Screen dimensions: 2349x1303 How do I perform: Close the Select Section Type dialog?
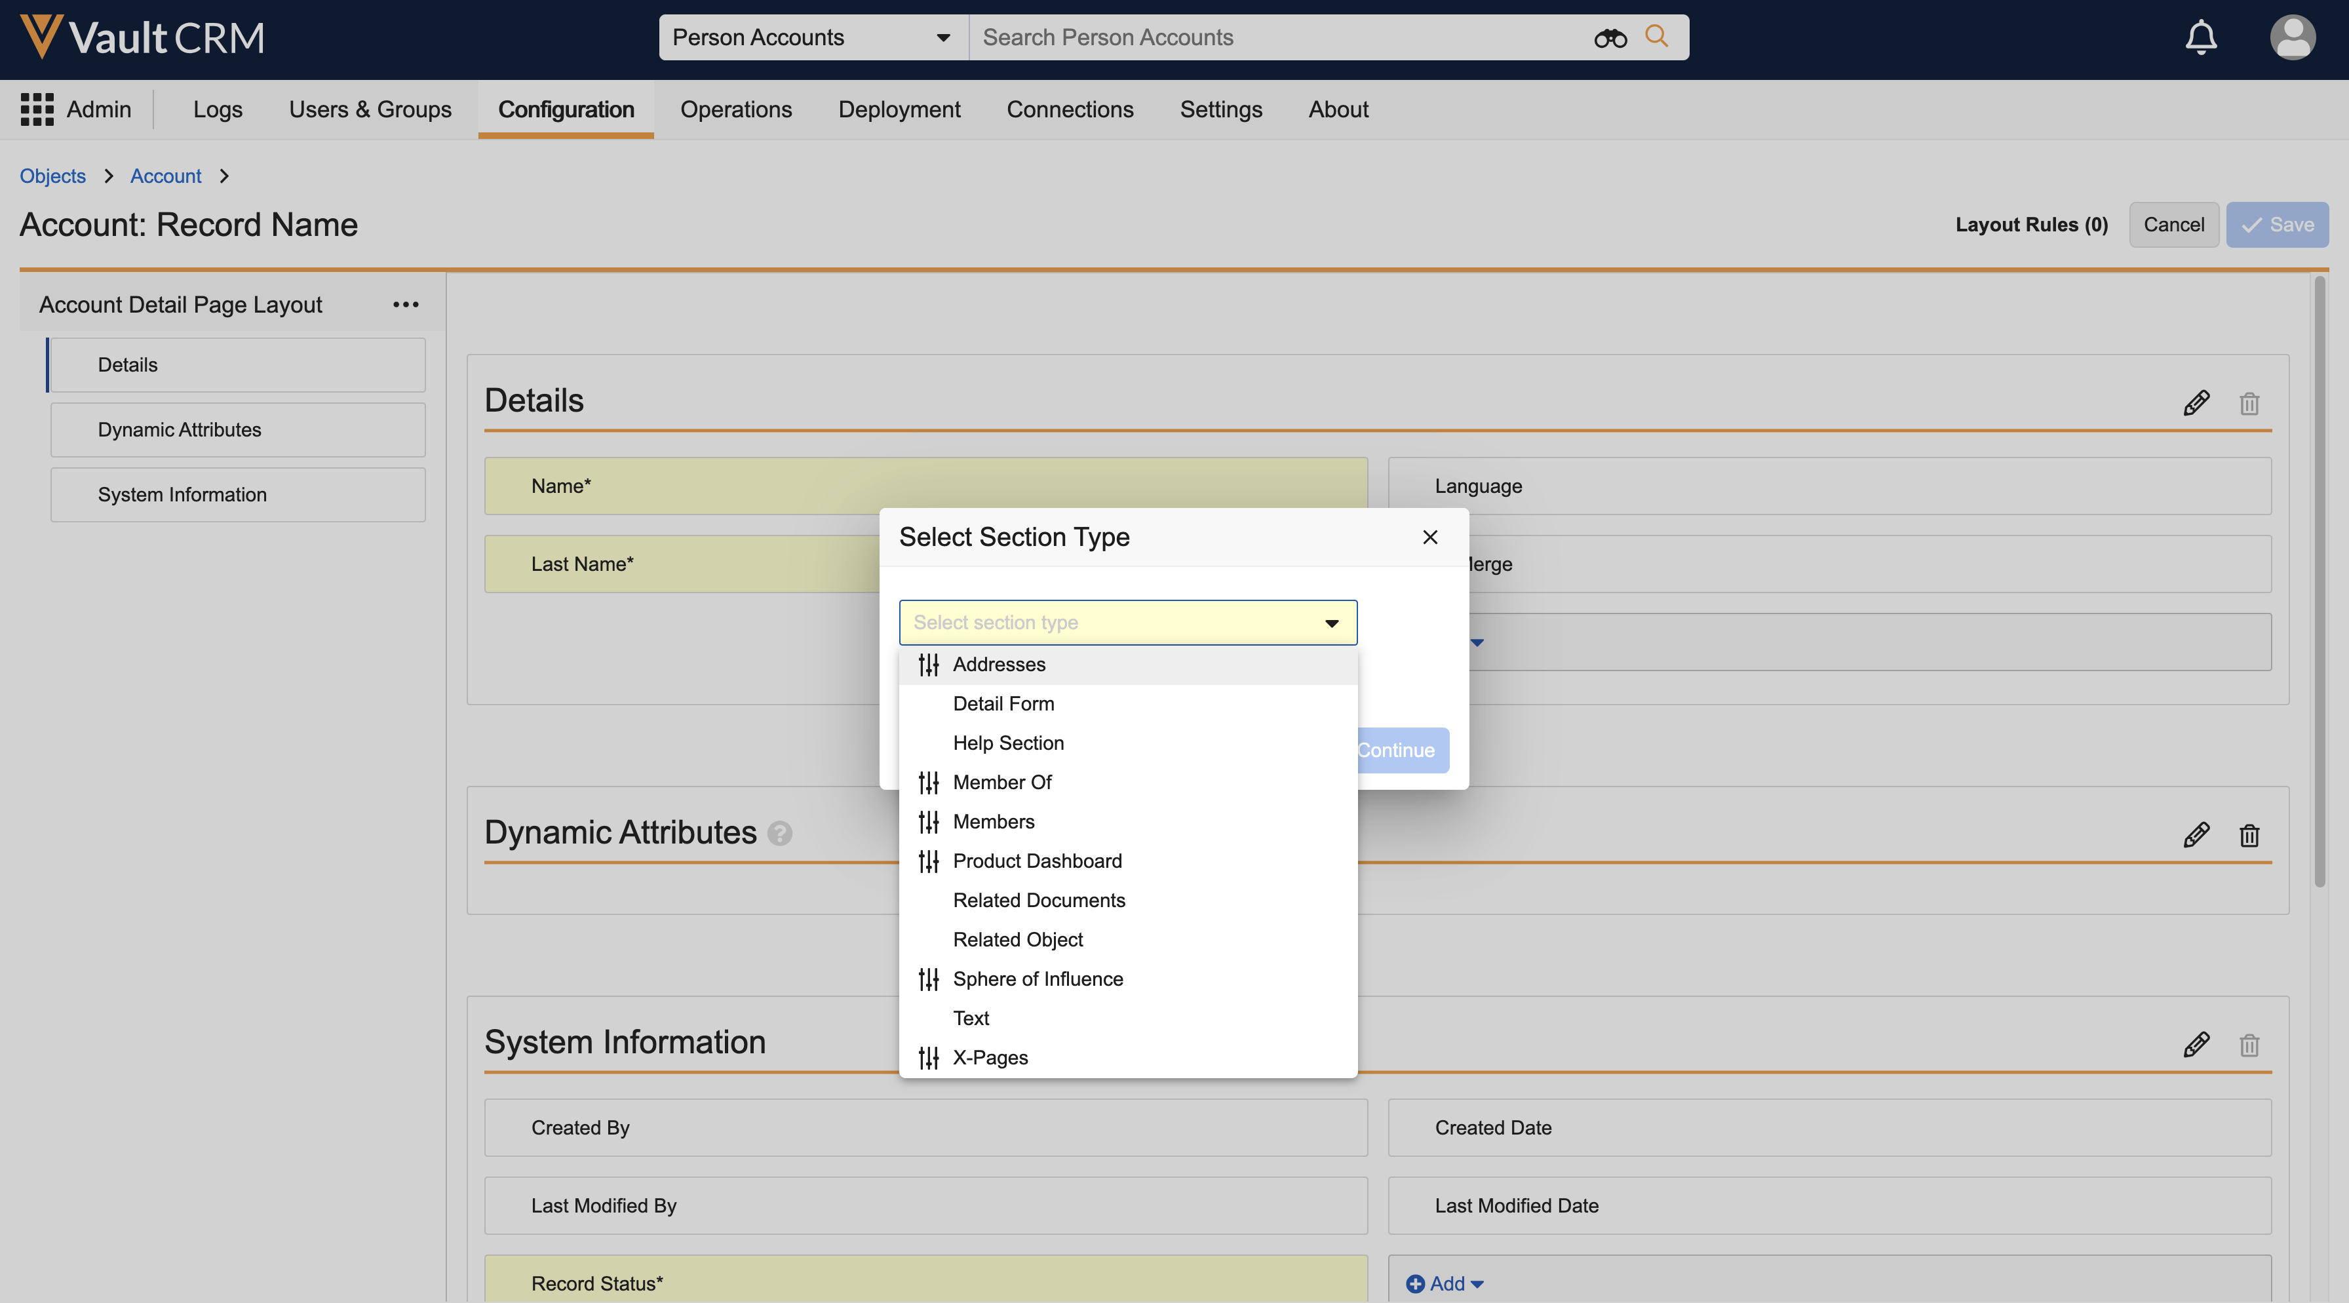pyautogui.click(x=1430, y=537)
